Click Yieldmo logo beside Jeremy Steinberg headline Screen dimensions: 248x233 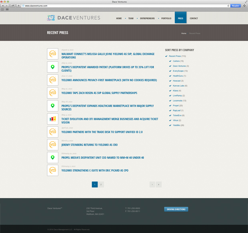(53, 145)
